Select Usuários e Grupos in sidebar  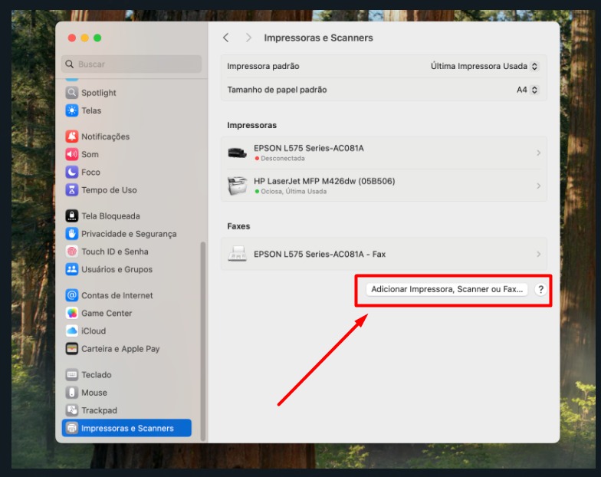pyautogui.click(x=117, y=269)
